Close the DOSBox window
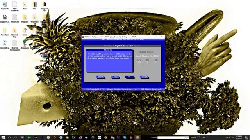 tap(162, 37)
